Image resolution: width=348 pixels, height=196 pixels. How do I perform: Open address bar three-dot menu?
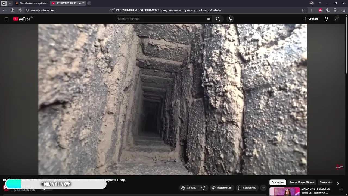[312, 10]
